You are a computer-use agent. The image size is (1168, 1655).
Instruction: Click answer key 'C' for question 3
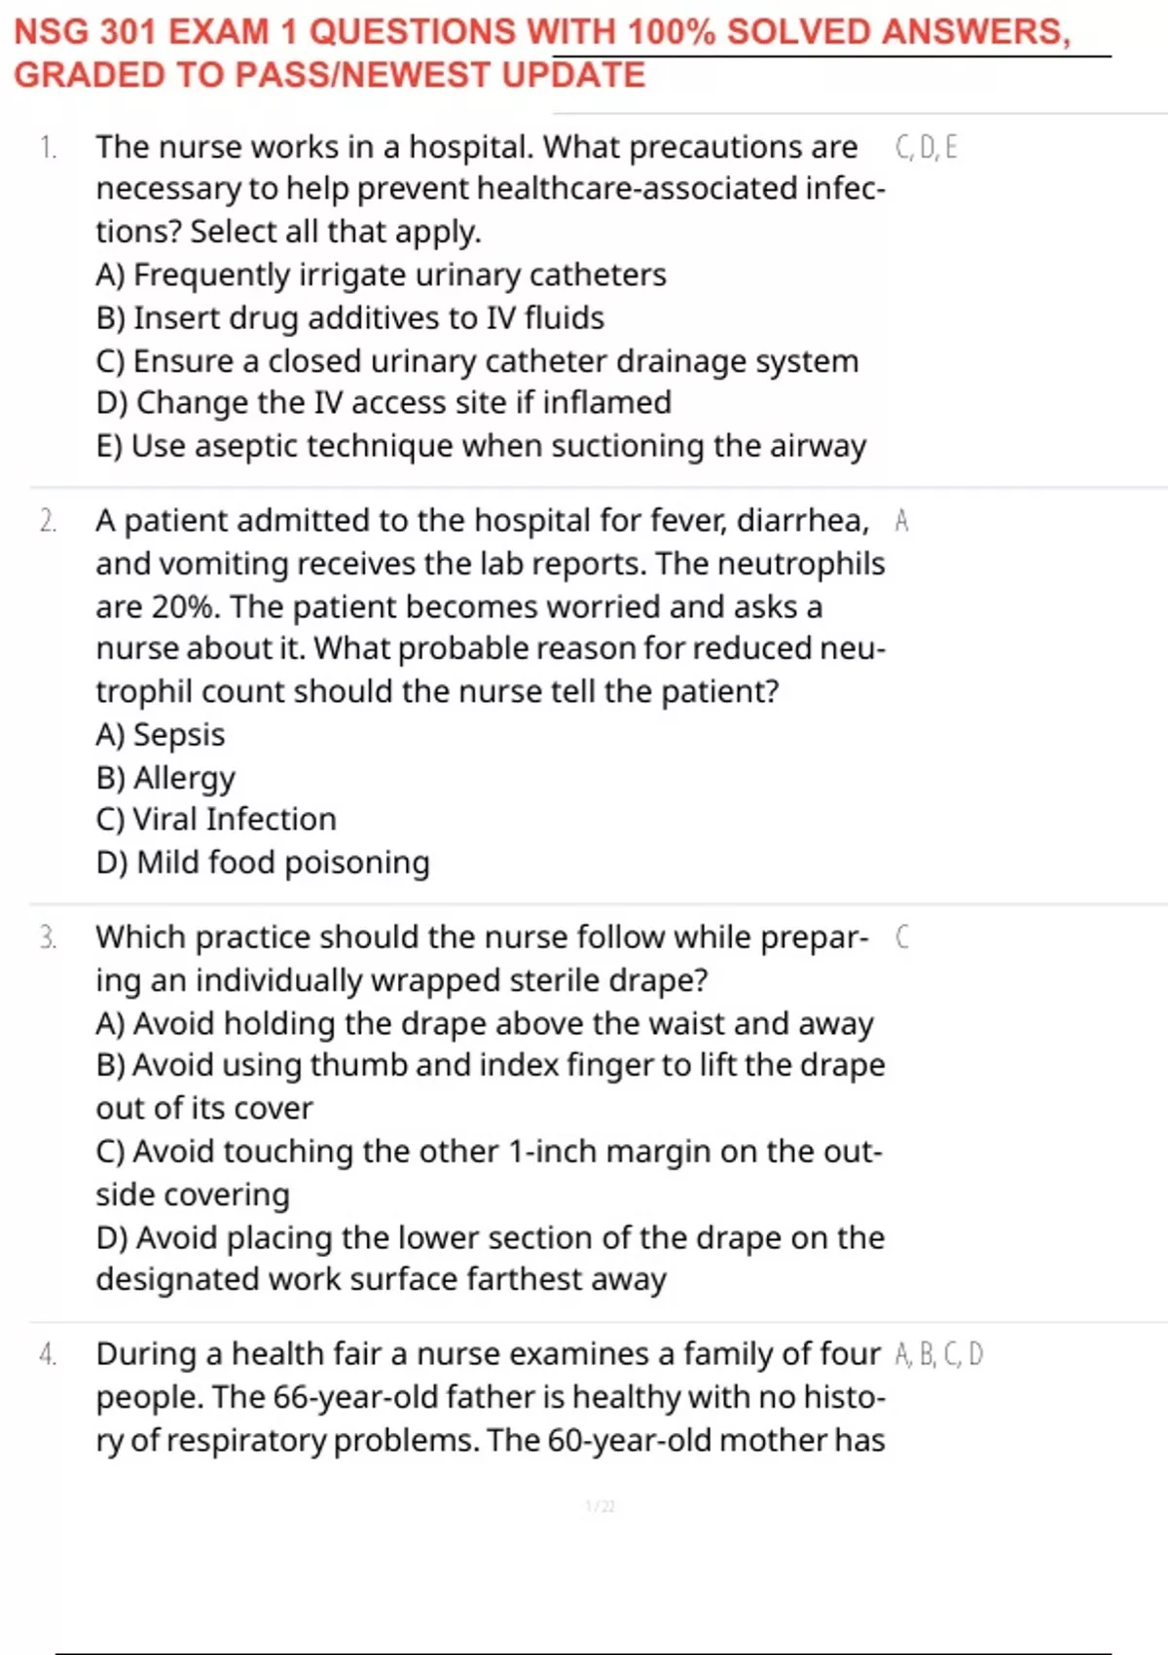902,938
